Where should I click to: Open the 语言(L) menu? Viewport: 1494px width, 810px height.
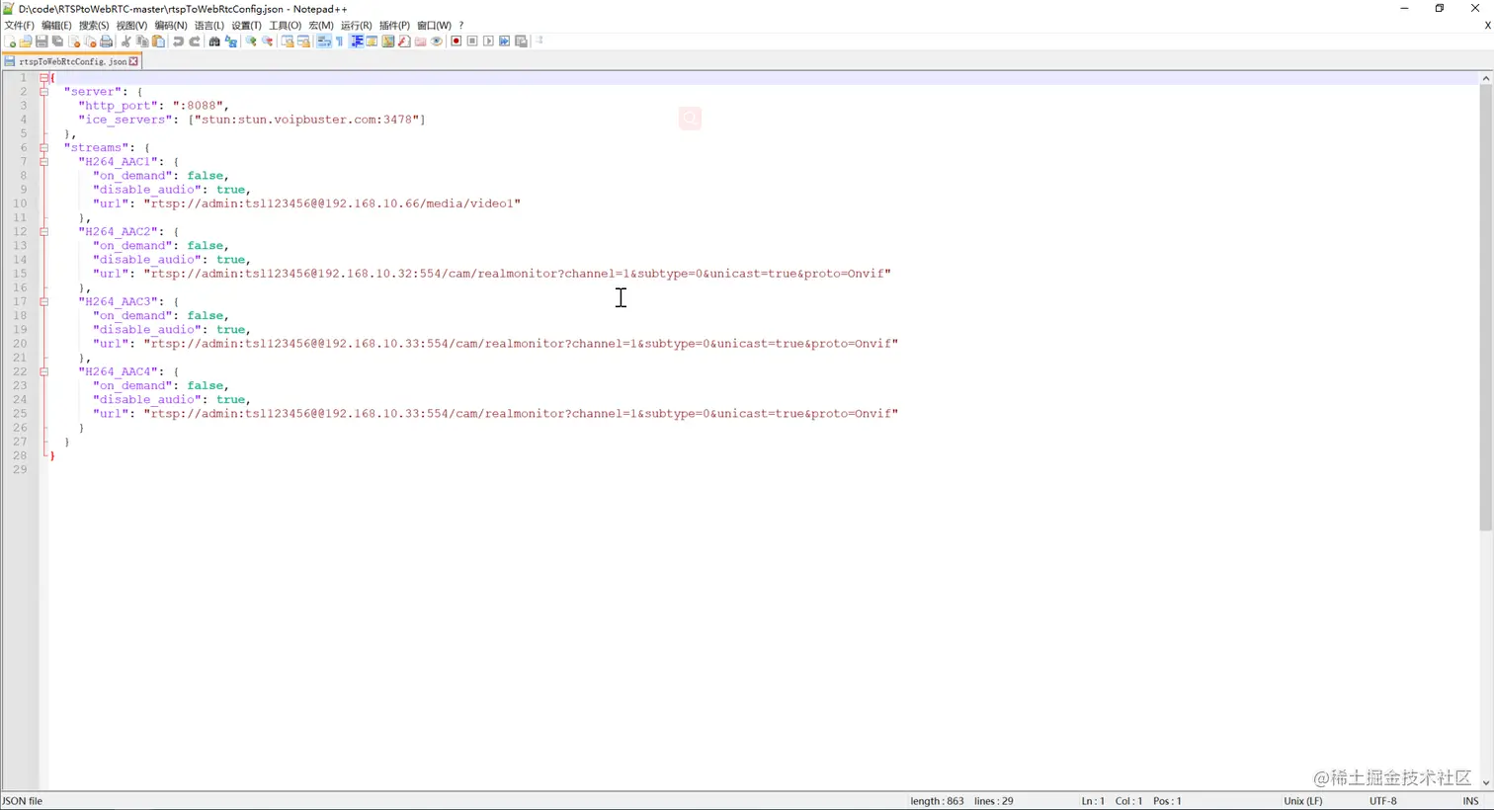pyautogui.click(x=208, y=26)
